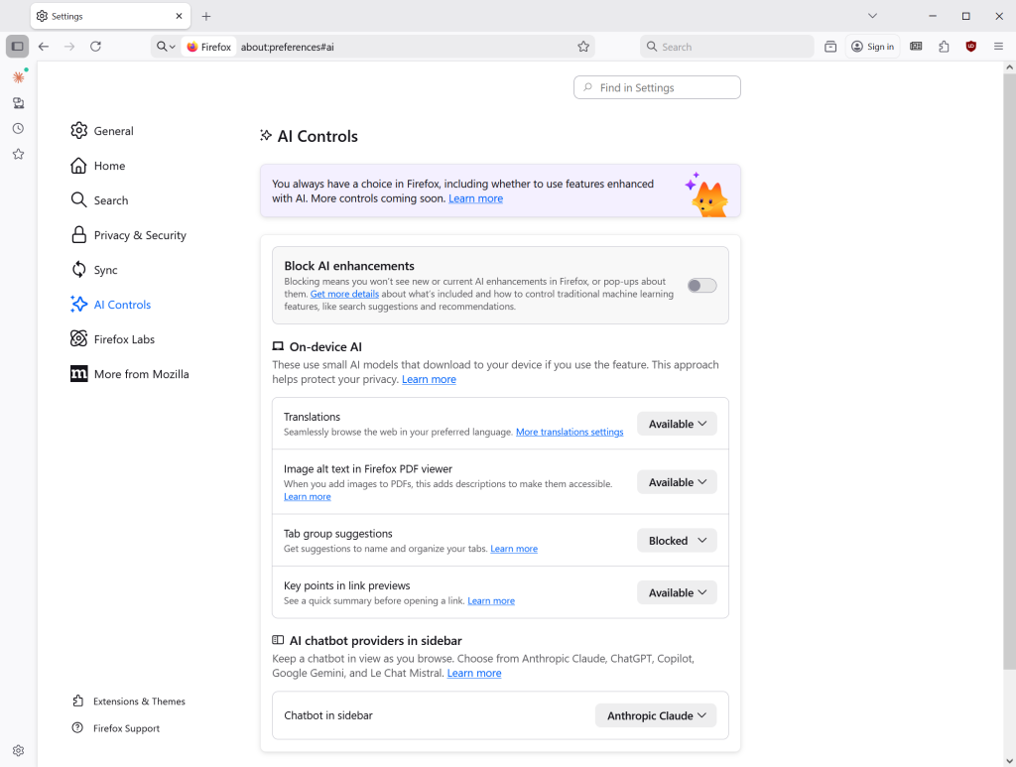Open the Claude chatbot sidebar icon
1016x767 pixels.
(x=18, y=77)
